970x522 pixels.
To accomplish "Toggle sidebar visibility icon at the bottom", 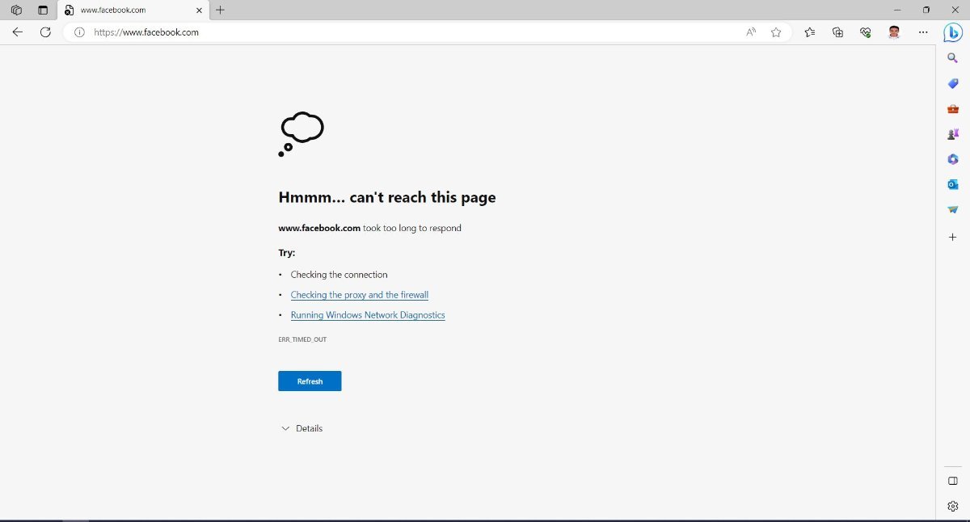I will tap(952, 481).
